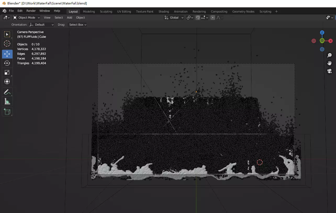Open the pivot point dropdown
The width and height of the screenshot is (336, 213).
click(x=190, y=18)
